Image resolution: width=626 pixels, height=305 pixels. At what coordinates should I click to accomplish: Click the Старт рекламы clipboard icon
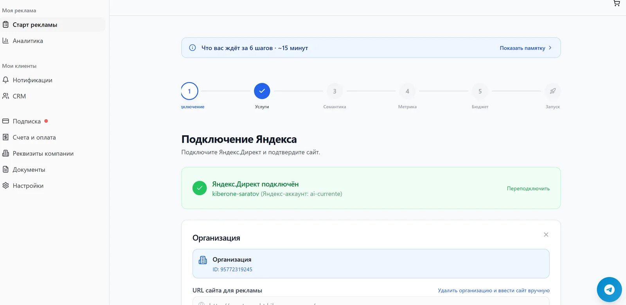coord(5,25)
